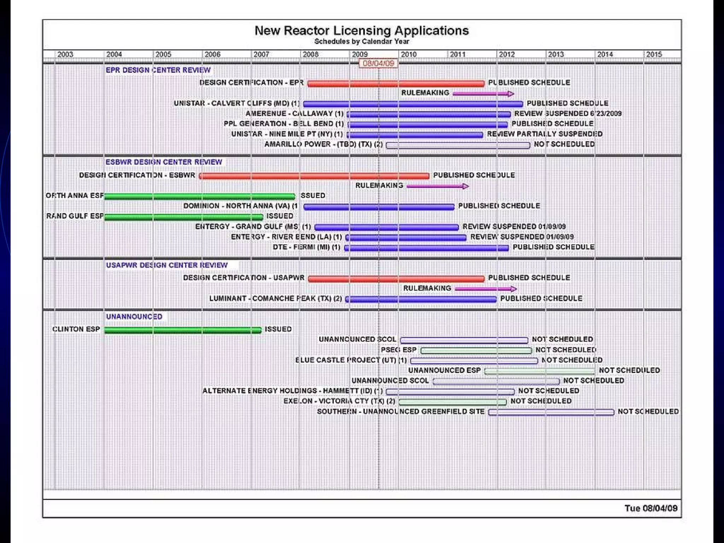Select the red Design Certification ESBWR bar

tap(314, 176)
